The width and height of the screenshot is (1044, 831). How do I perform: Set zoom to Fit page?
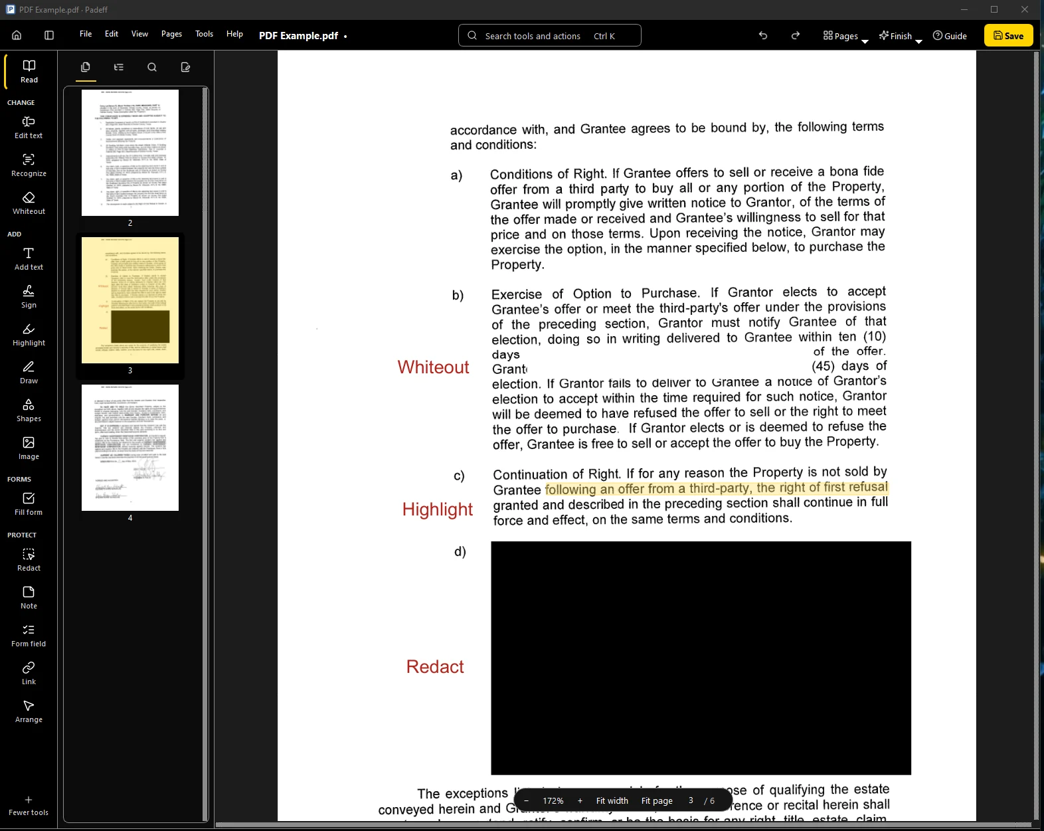[657, 800]
